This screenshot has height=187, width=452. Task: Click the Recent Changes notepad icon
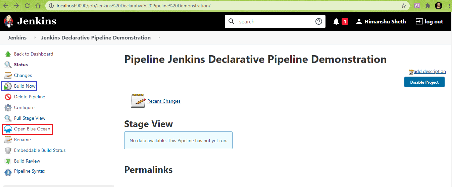pos(138,101)
